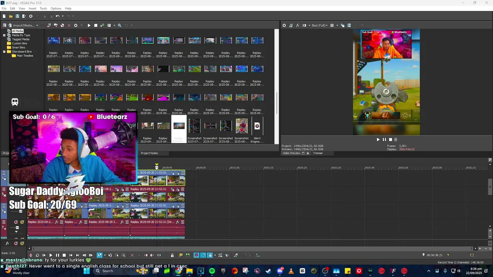493x277 pixels.
Task: Click the Import Media button
Action: click(x=22, y=25)
